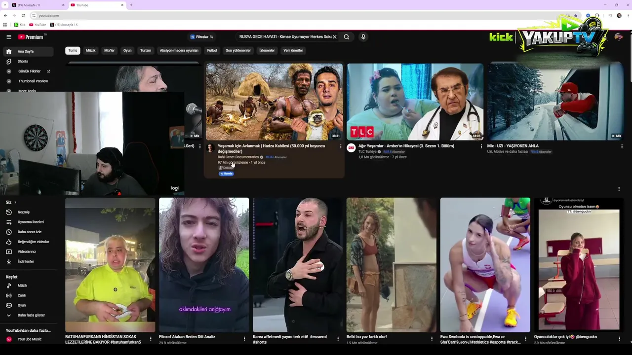
Task: Click the YouTube bookmark in bookmarks bar
Action: pyautogui.click(x=38, y=25)
